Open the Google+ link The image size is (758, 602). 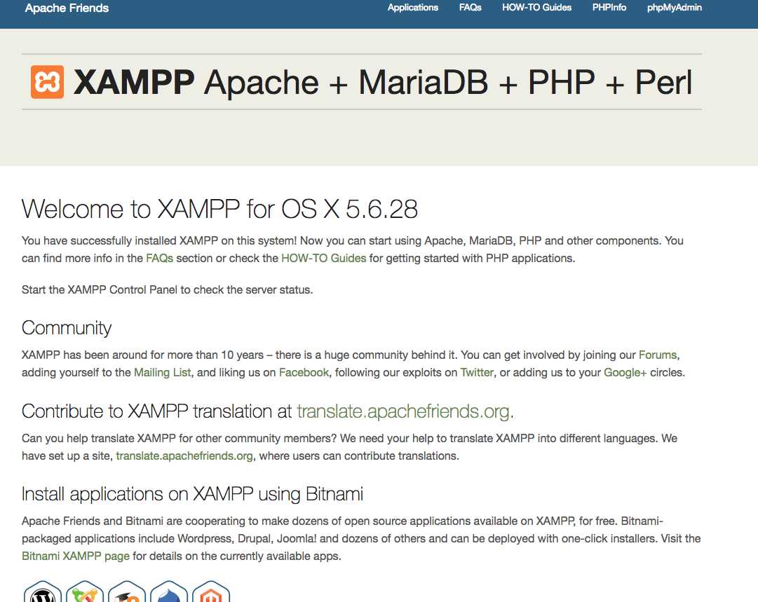pyautogui.click(x=625, y=373)
